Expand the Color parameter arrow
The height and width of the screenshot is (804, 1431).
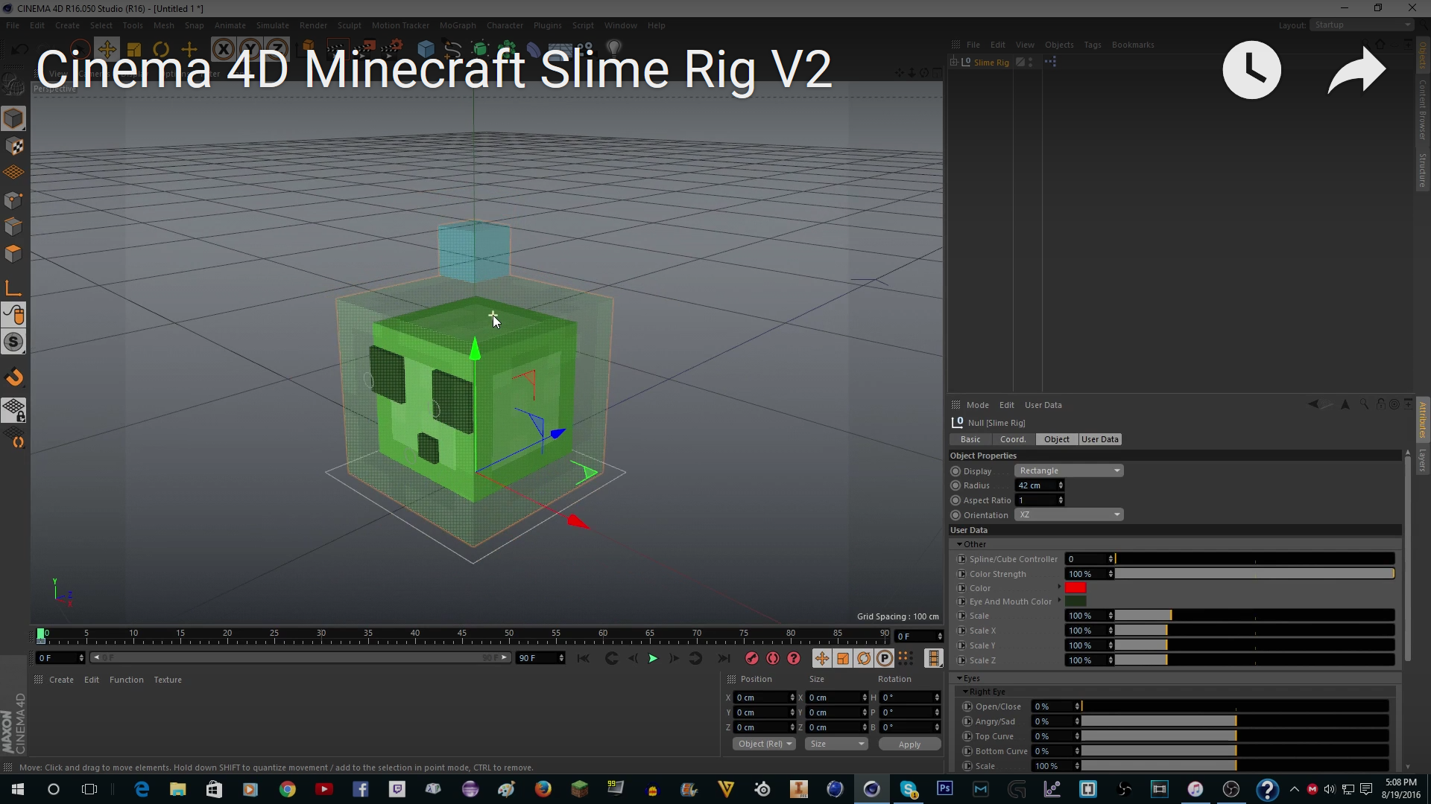(x=1059, y=587)
